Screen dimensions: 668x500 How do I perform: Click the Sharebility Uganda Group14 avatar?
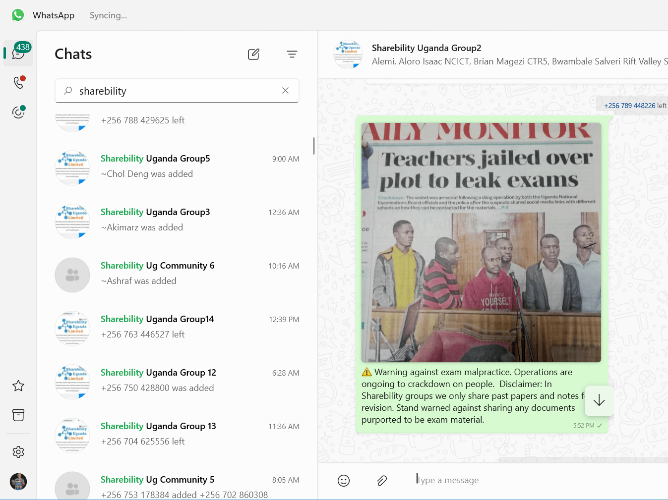point(72,328)
